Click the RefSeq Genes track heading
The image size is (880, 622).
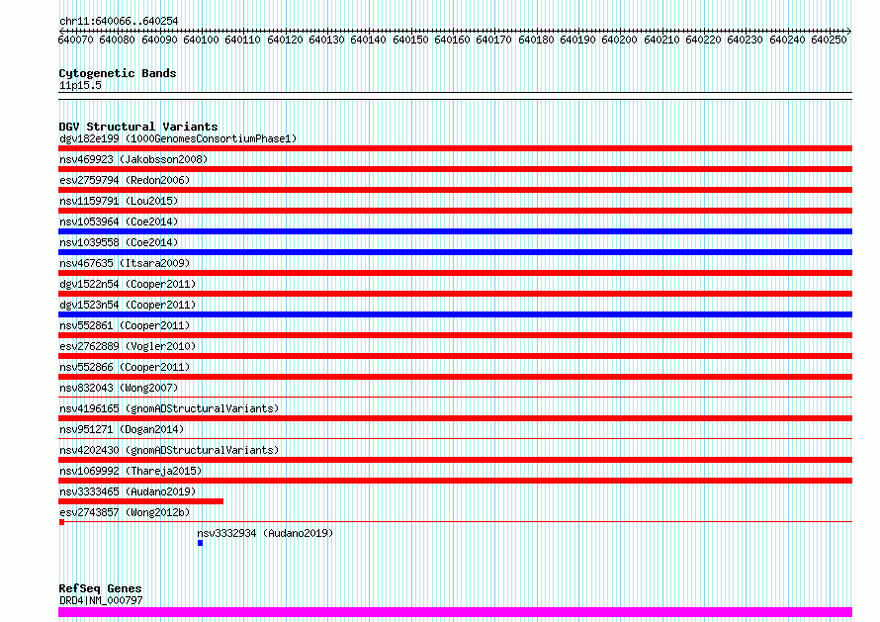point(101,588)
